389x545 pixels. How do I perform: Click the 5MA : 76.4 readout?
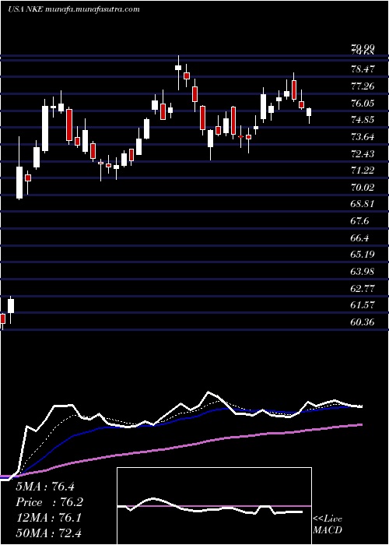45,487
